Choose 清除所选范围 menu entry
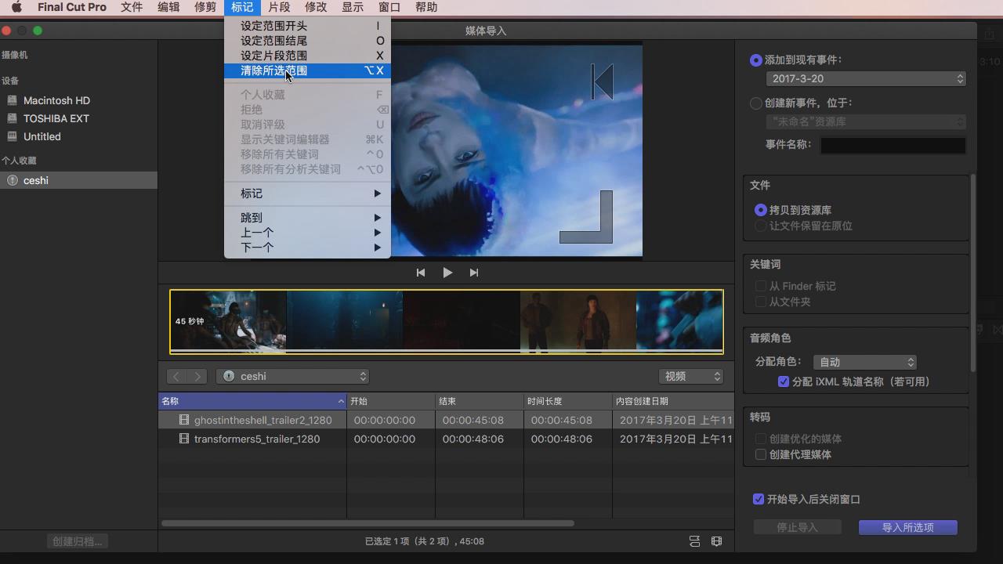 click(307, 70)
